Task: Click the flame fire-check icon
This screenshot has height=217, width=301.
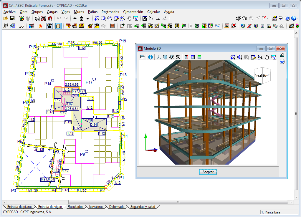Action: coord(40,26)
